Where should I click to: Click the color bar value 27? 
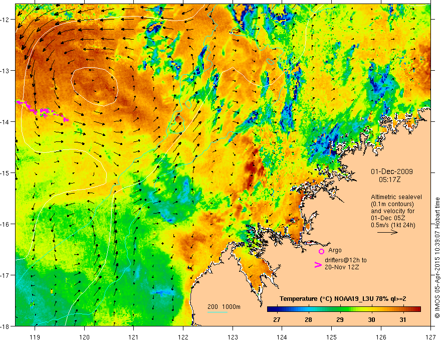(x=277, y=319)
